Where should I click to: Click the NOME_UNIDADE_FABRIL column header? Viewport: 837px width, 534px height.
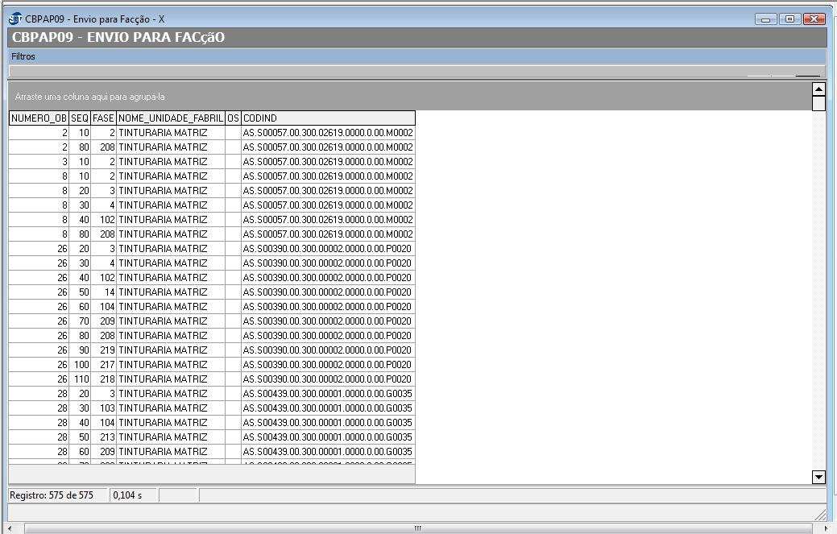(x=171, y=118)
